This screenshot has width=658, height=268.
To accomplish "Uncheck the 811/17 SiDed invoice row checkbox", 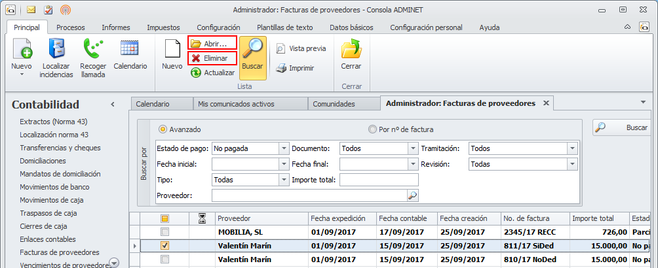I will (165, 246).
